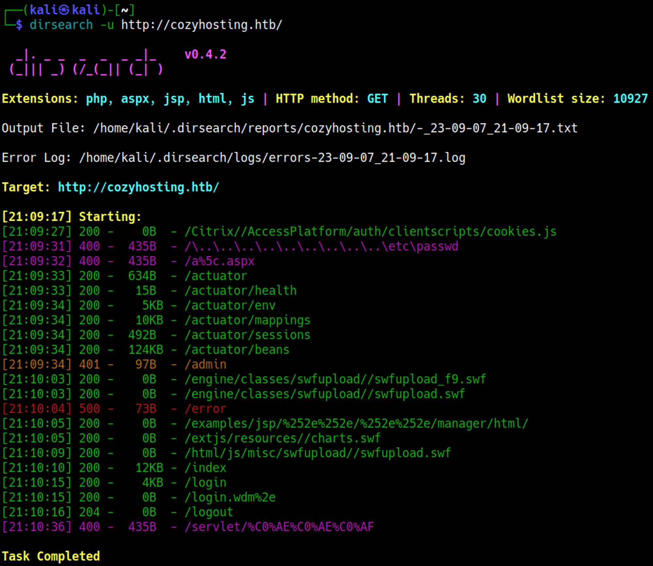Click the red /error 500 entry
This screenshot has width=653, height=566.
(x=205, y=409)
